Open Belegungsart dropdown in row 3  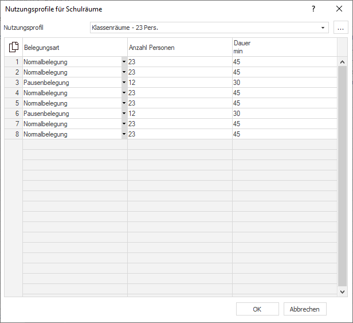click(x=124, y=83)
